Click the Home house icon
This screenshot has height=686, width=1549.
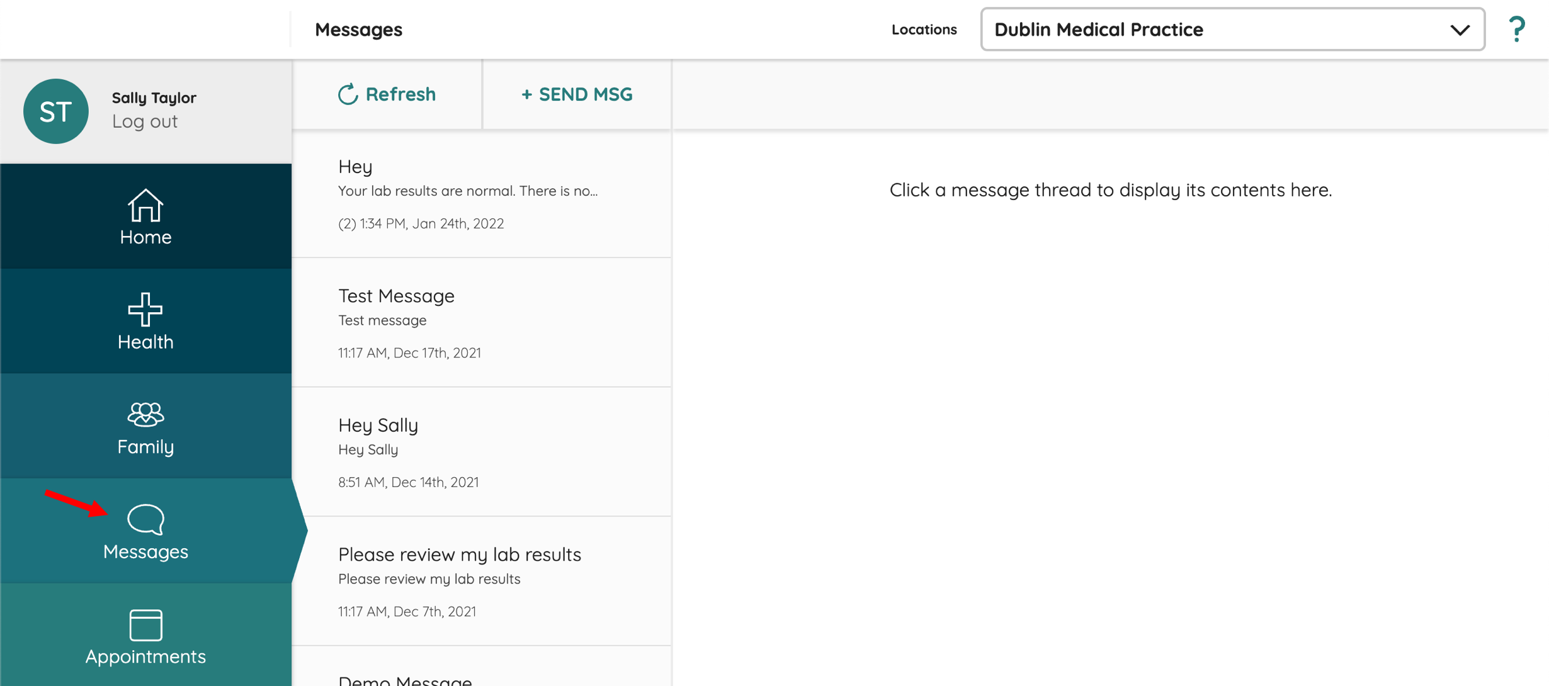click(145, 205)
